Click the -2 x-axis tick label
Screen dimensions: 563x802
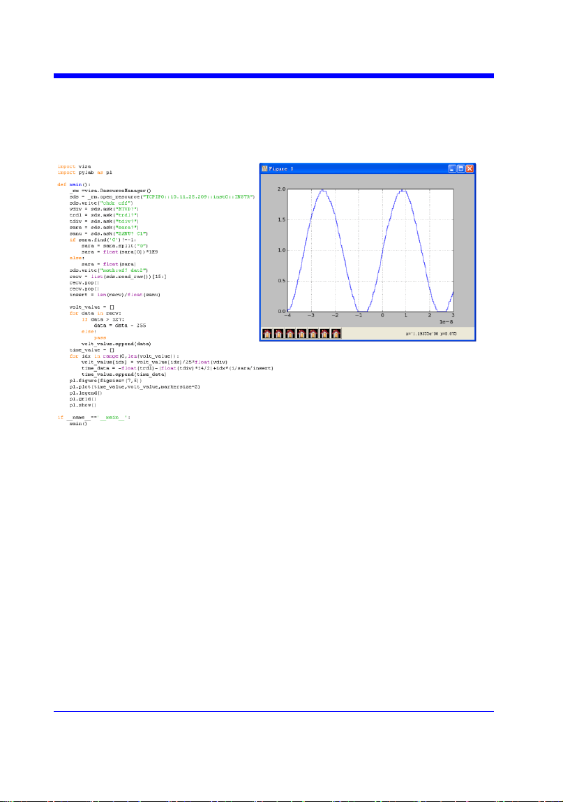(x=335, y=316)
